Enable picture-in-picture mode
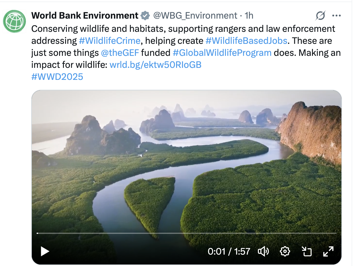 307,251
